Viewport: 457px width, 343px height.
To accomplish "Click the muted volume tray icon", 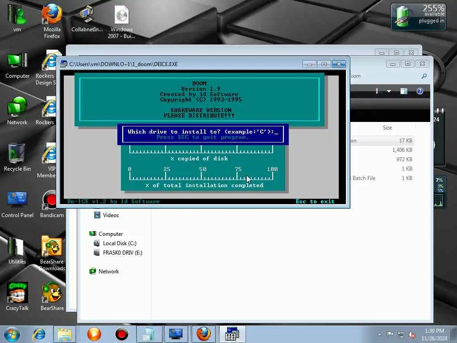I will [412, 335].
